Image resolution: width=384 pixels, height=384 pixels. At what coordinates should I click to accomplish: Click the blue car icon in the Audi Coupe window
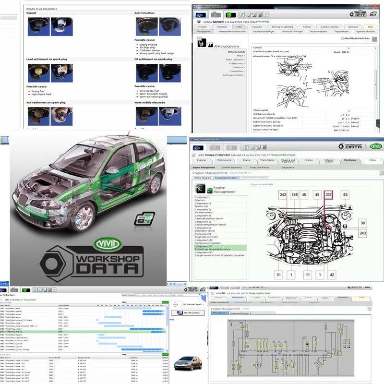click(x=198, y=148)
